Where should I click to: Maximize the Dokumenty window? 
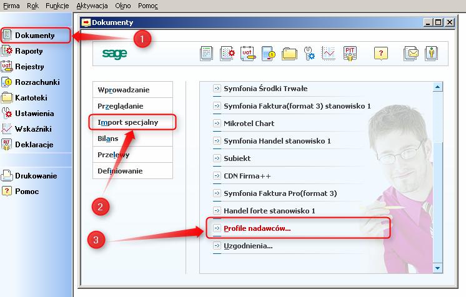(x=439, y=22)
